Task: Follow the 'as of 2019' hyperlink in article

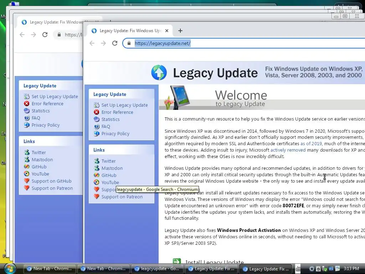Action: coord(311,143)
